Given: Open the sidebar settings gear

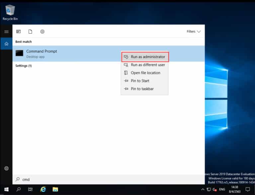Looking at the screenshot, I should 6,168.
